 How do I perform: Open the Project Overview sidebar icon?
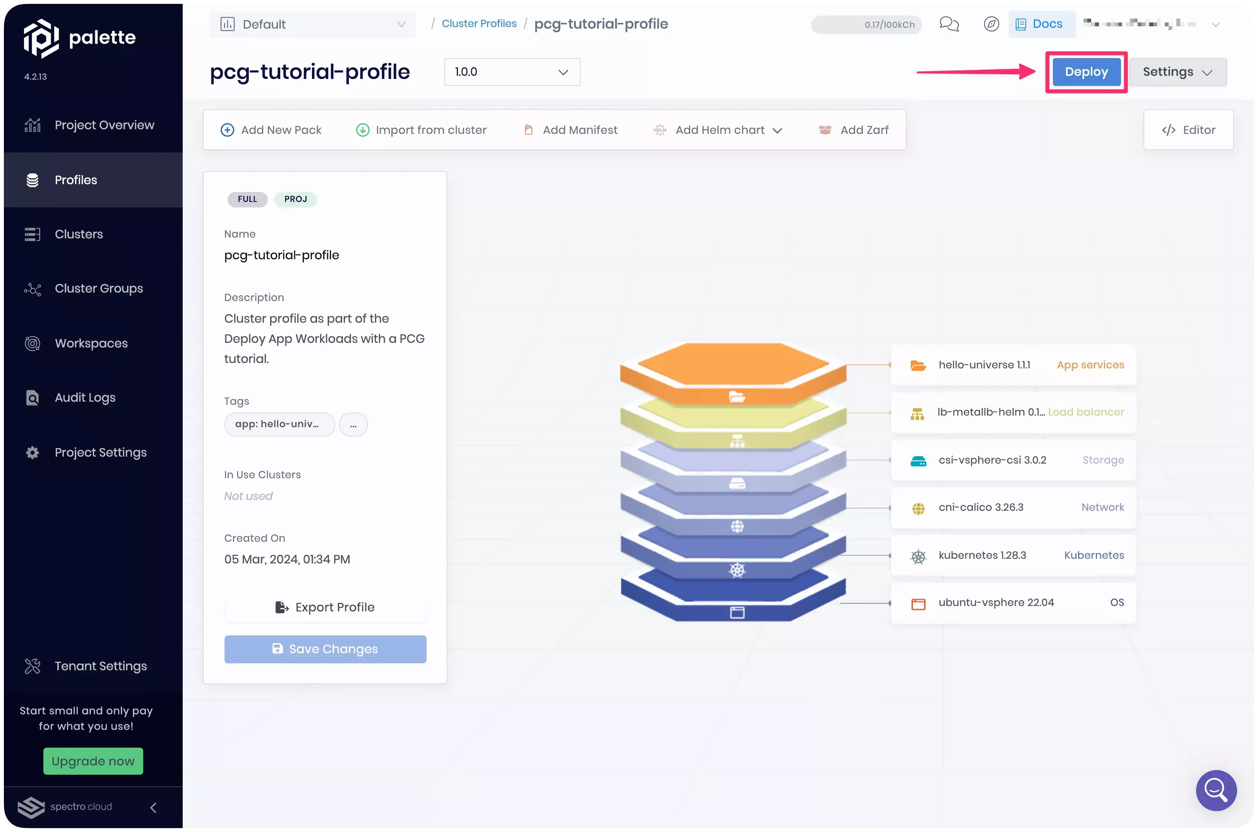[33, 125]
